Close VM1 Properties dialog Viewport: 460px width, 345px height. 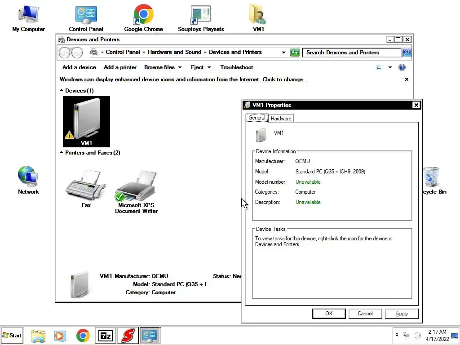[x=416, y=105]
